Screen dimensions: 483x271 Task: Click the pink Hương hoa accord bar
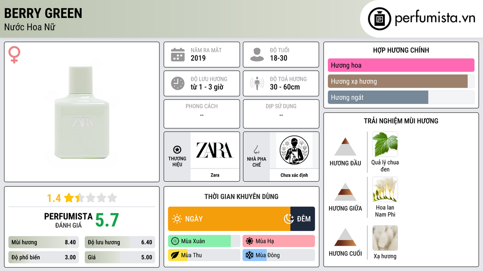[x=401, y=65]
